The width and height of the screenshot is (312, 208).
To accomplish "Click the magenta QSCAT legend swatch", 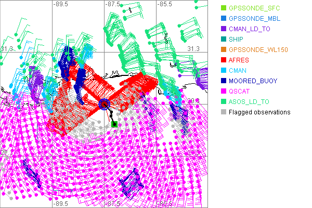I will pos(224,91).
